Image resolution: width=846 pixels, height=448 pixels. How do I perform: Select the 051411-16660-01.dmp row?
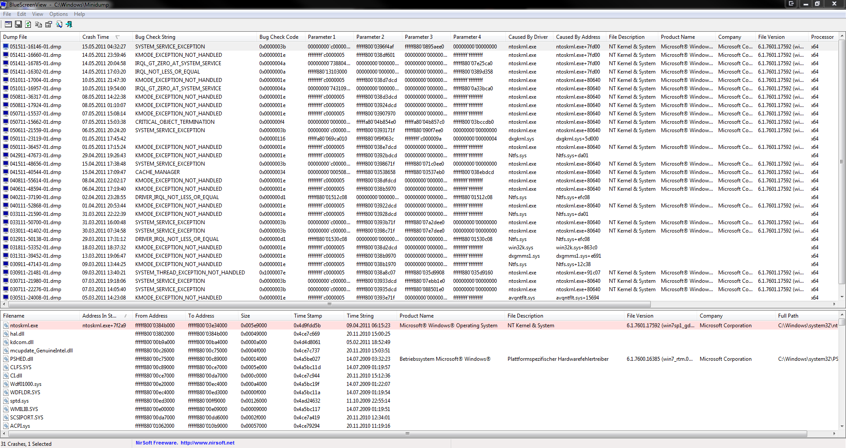tap(419, 55)
